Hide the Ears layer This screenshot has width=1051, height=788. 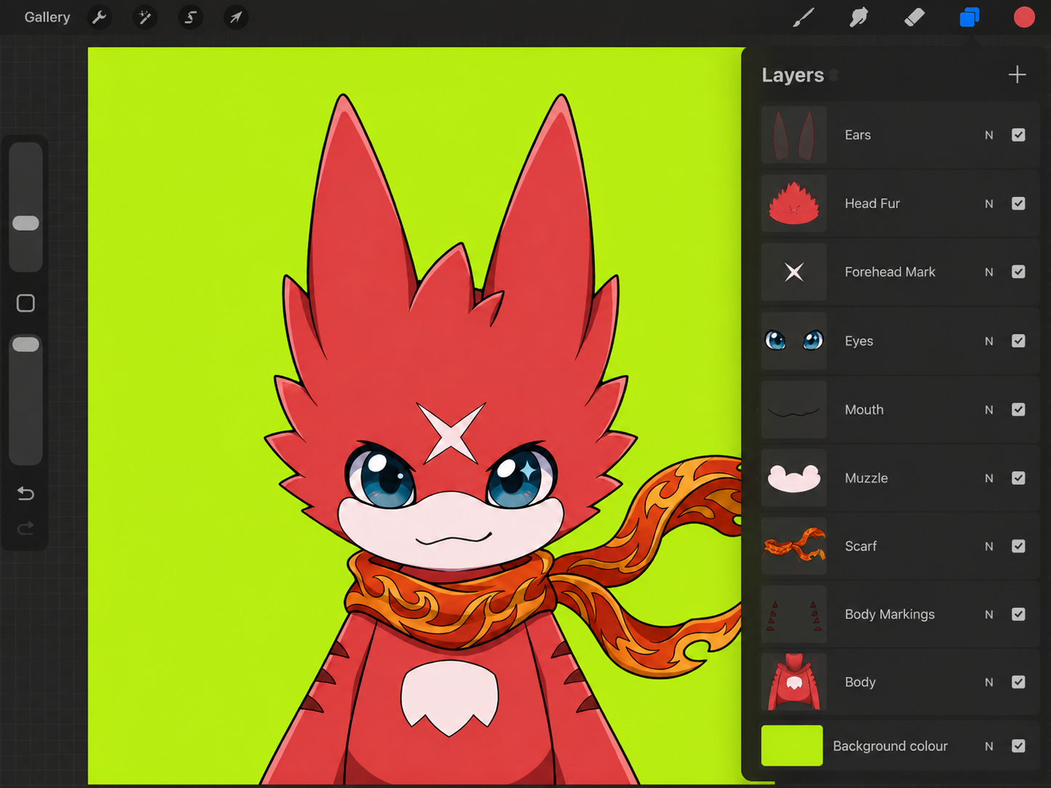pyautogui.click(x=1018, y=135)
